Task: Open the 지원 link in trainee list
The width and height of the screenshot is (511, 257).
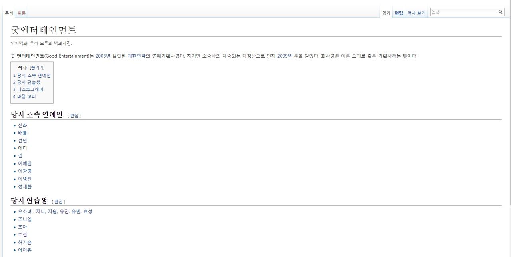Action: pyautogui.click(x=52, y=211)
